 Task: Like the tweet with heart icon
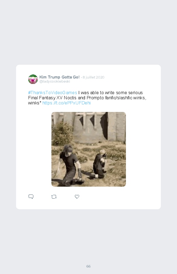click(77, 197)
